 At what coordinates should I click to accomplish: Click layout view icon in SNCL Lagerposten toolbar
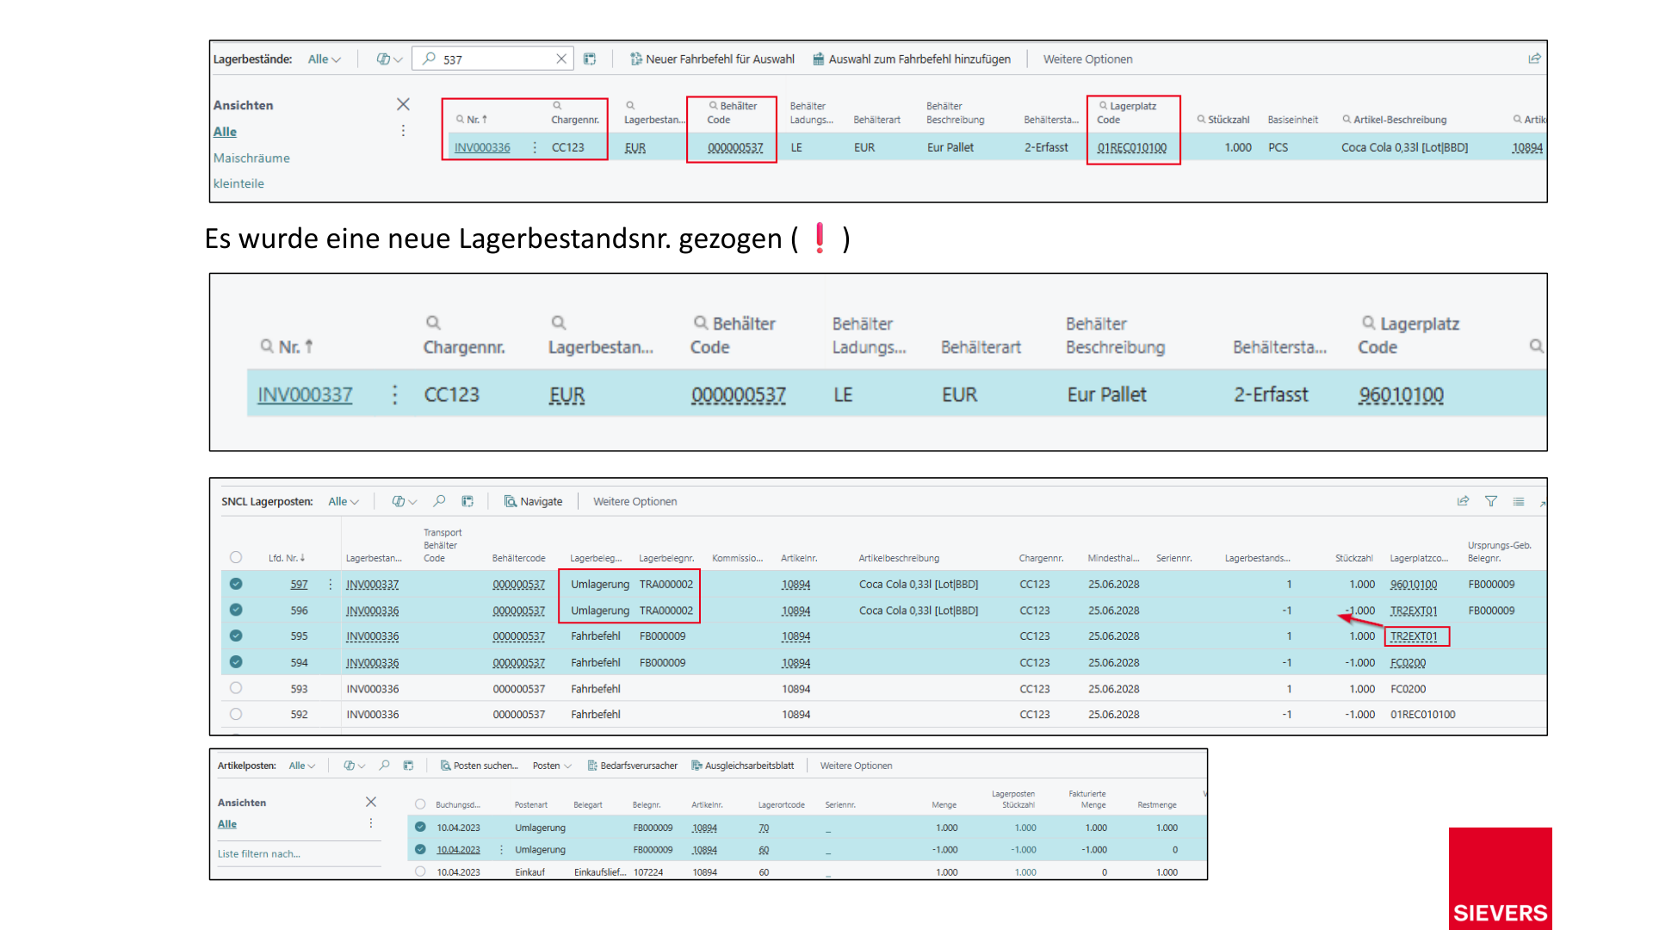tap(467, 501)
